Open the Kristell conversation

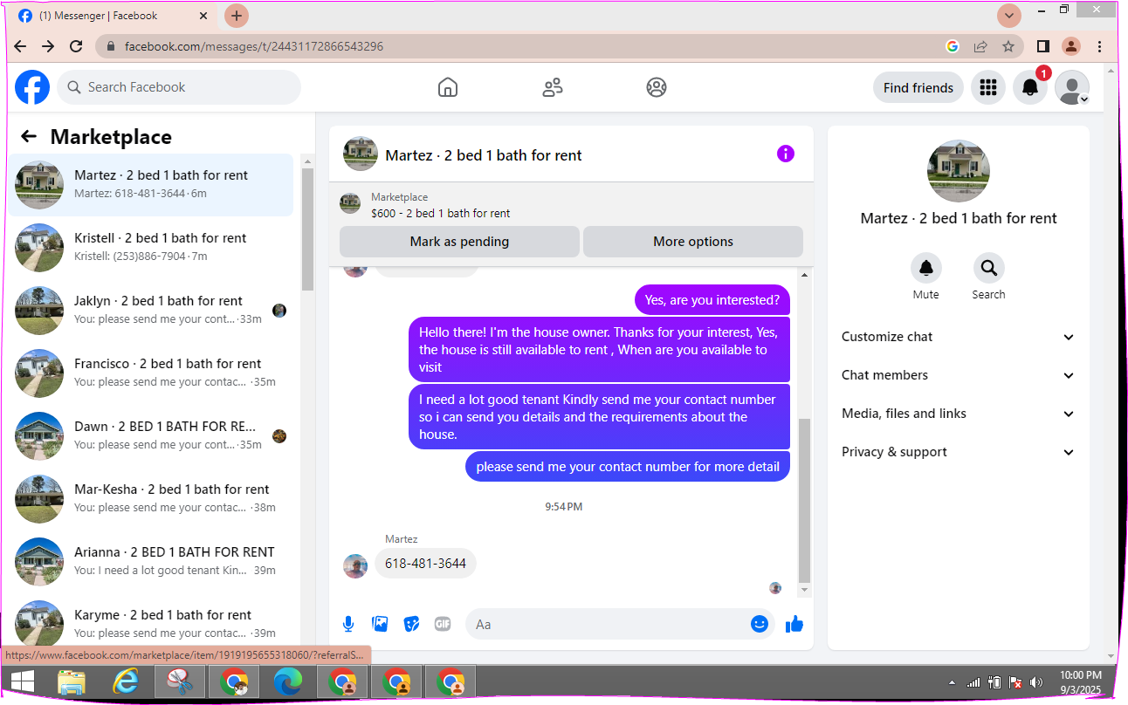point(151,248)
